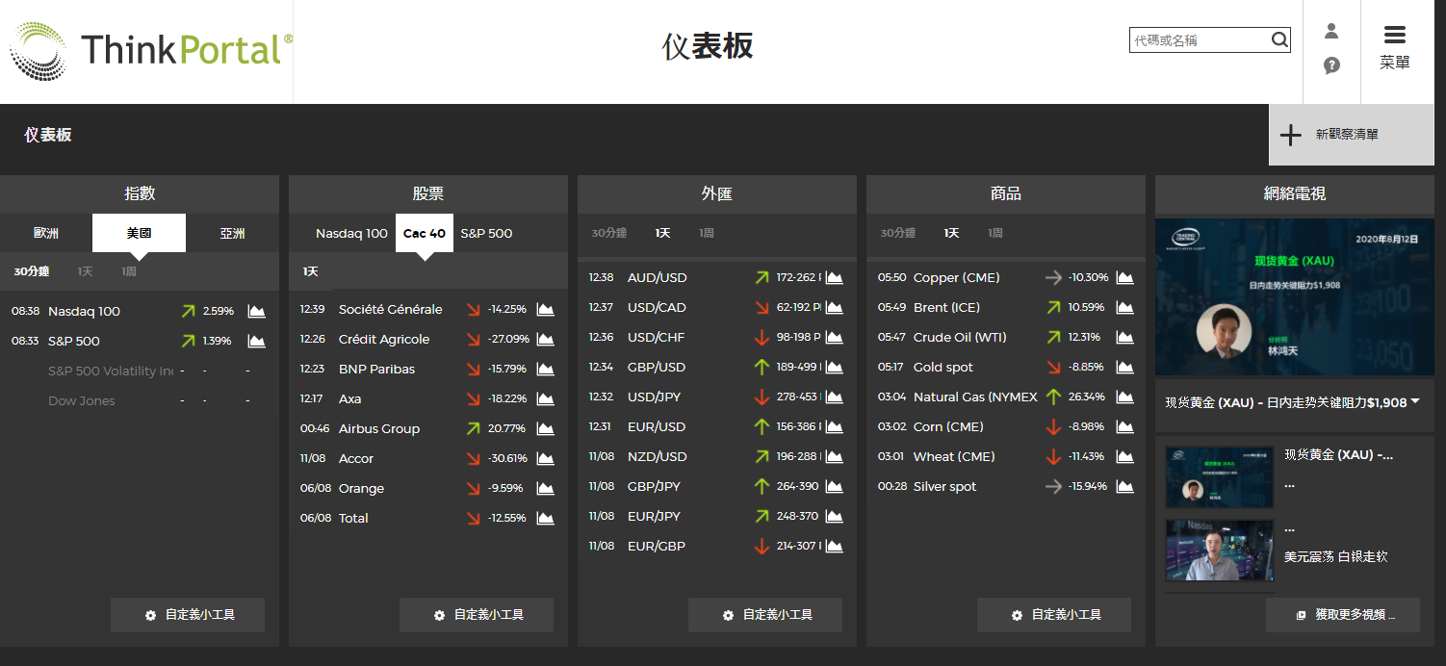Select the S&P 500 Volatility index row
1446x666 pixels.
(140, 371)
